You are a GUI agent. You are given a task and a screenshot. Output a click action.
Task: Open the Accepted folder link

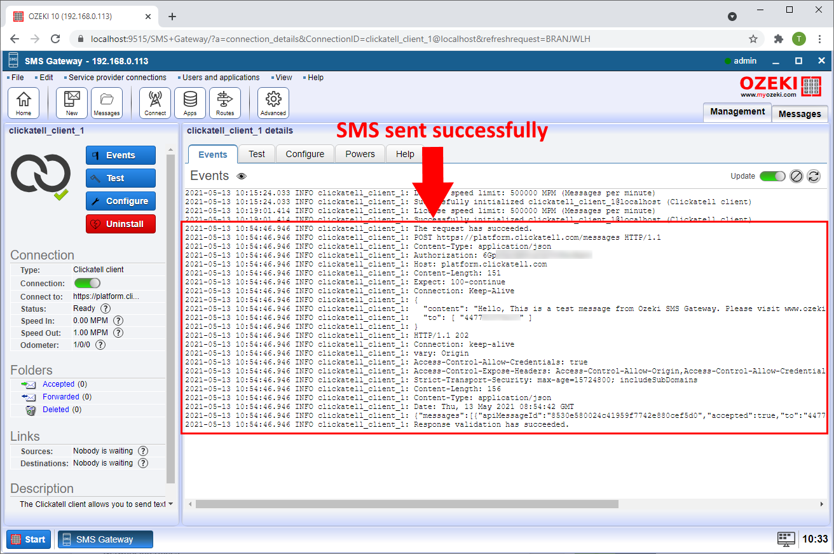(58, 384)
